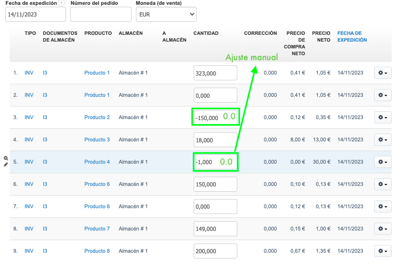Image resolution: width=414 pixels, height=275 pixels.
Task: Click the Fecha de expedición date field
Action: click(35, 15)
